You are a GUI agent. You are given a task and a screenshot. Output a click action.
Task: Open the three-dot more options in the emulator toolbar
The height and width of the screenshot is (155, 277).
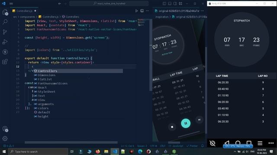pyautogui.click(x=271, y=143)
